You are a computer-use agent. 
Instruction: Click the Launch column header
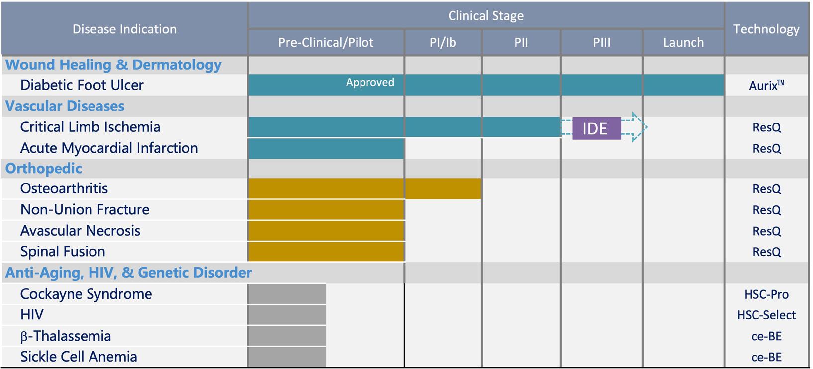683,43
